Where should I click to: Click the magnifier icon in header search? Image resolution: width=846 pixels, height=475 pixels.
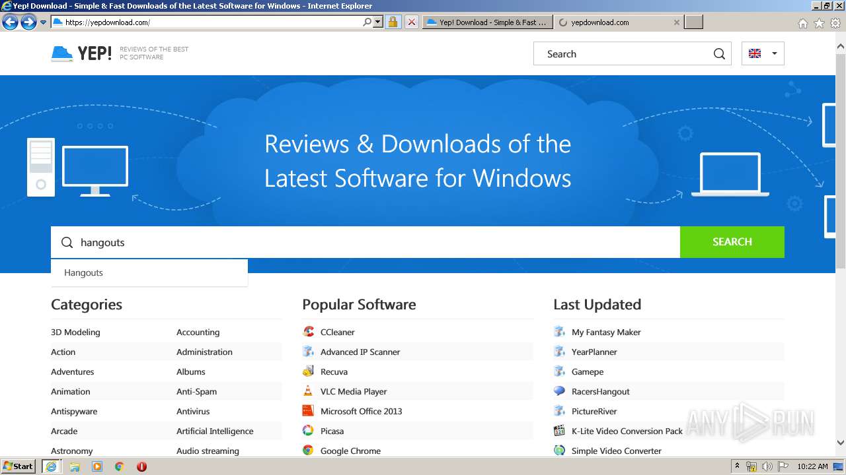719,54
